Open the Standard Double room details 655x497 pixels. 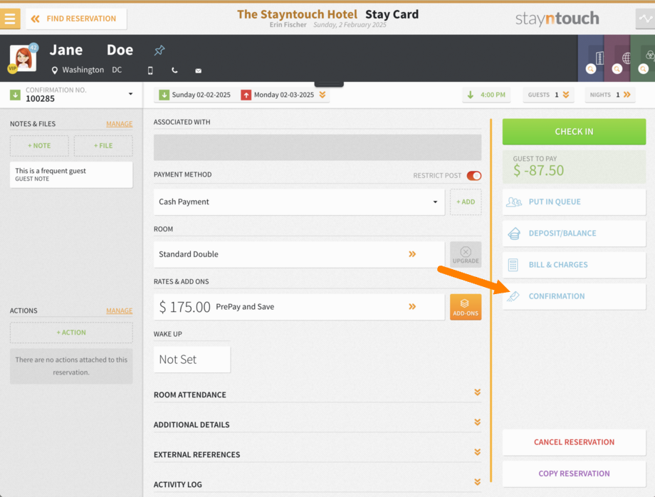[299, 254]
